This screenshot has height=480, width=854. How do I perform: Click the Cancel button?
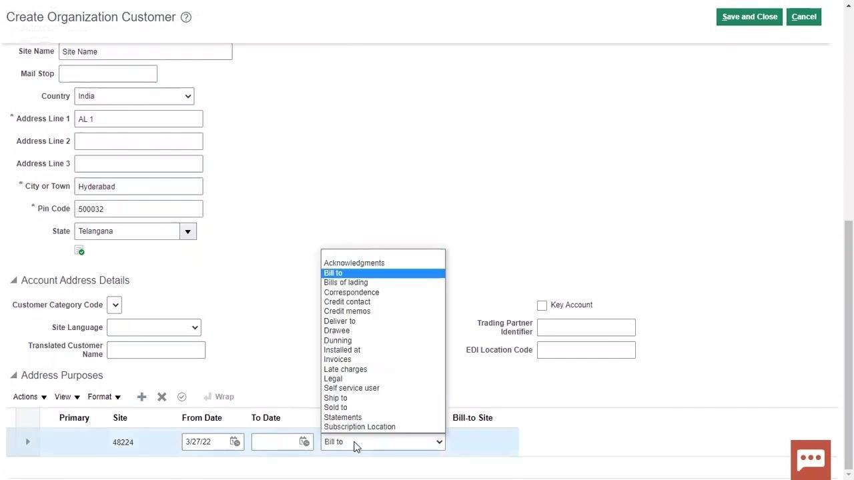pos(804,17)
